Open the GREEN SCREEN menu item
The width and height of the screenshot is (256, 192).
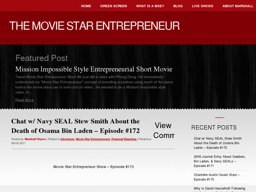(x=113, y=6)
